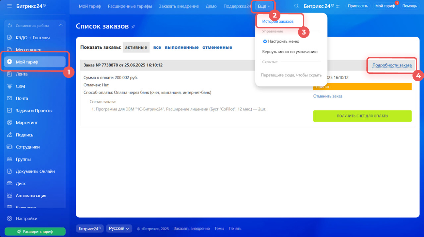The image size is (424, 237).
Task: Click the sidebar Битрикс24 logo
Action: (x=31, y=6)
